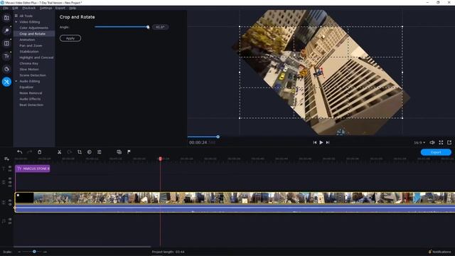Click the timeline Scale slider handle

coord(34,252)
